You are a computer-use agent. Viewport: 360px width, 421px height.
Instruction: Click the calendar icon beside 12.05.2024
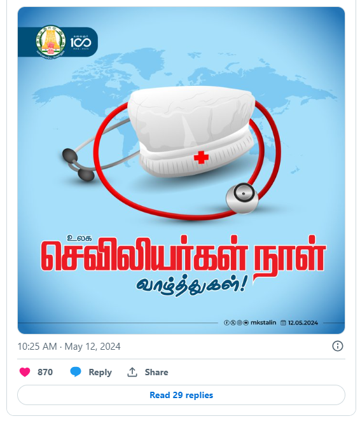283,322
